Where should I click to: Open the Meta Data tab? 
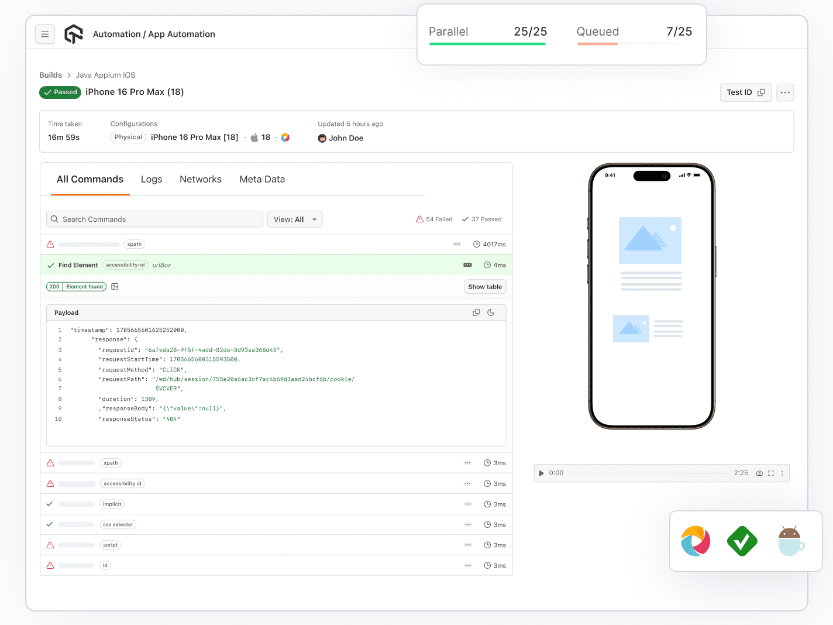[262, 179]
